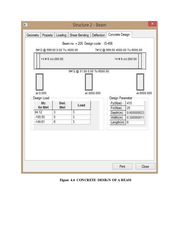
Task: Click left stirrup label 14 # 8 c/c 200.00
Action: 52,59
